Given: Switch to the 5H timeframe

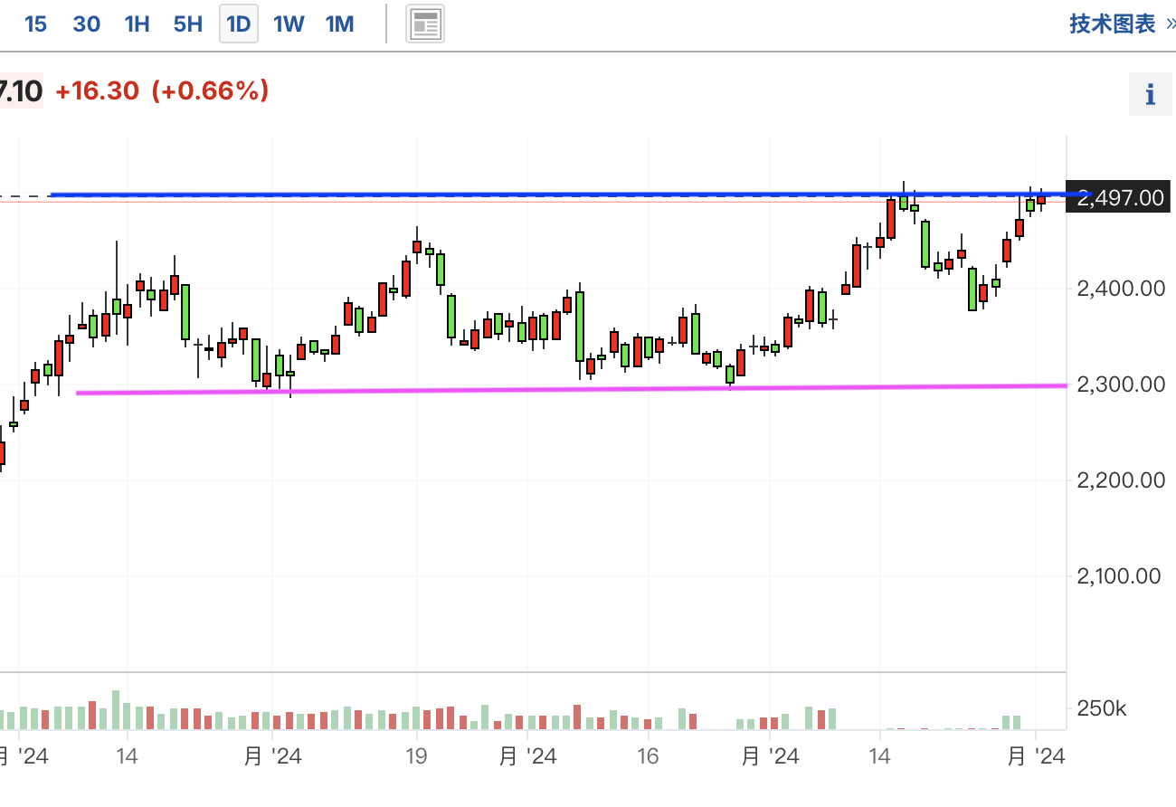Looking at the screenshot, I should click(187, 24).
